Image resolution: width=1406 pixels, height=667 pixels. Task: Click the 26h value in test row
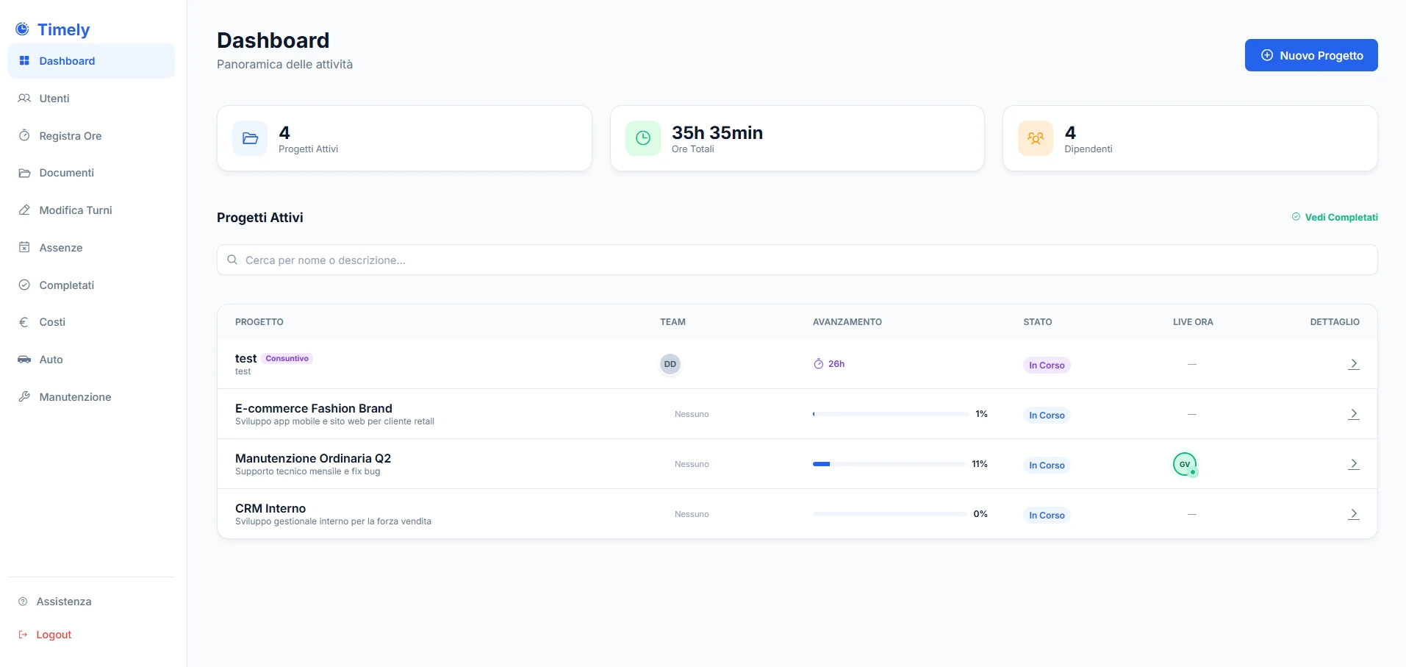click(x=836, y=364)
